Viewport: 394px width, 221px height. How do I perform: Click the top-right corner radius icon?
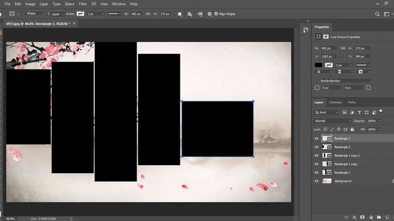(368, 88)
